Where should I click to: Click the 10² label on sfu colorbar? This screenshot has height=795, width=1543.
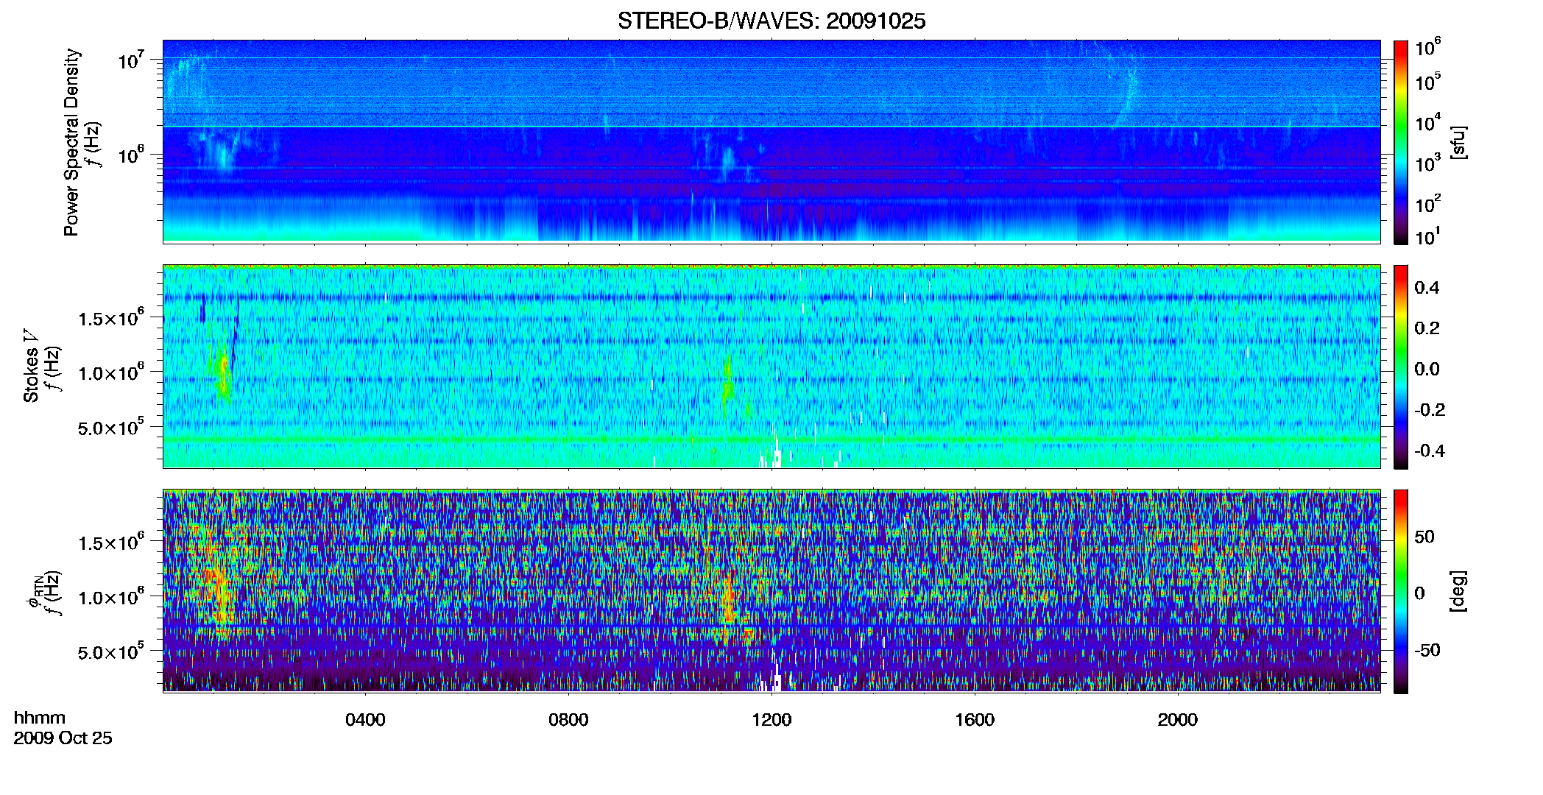[1427, 203]
